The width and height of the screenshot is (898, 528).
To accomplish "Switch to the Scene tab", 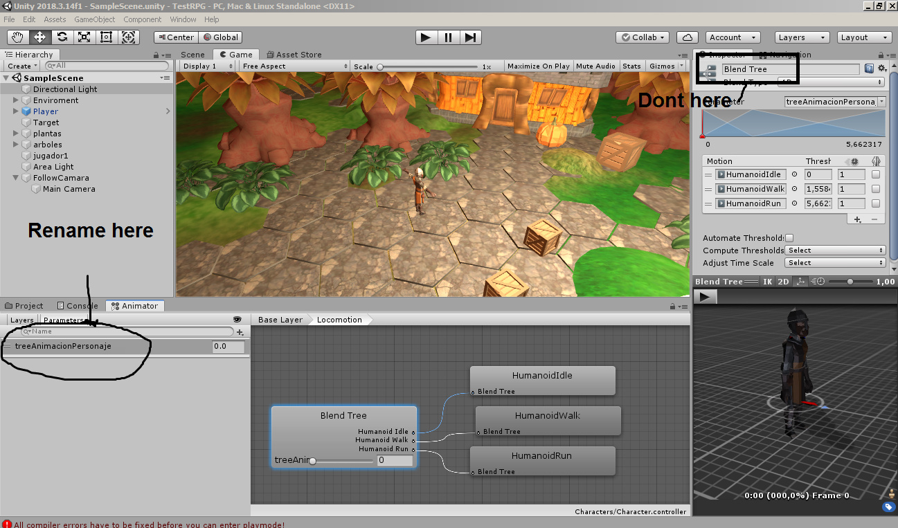I will tap(192, 54).
